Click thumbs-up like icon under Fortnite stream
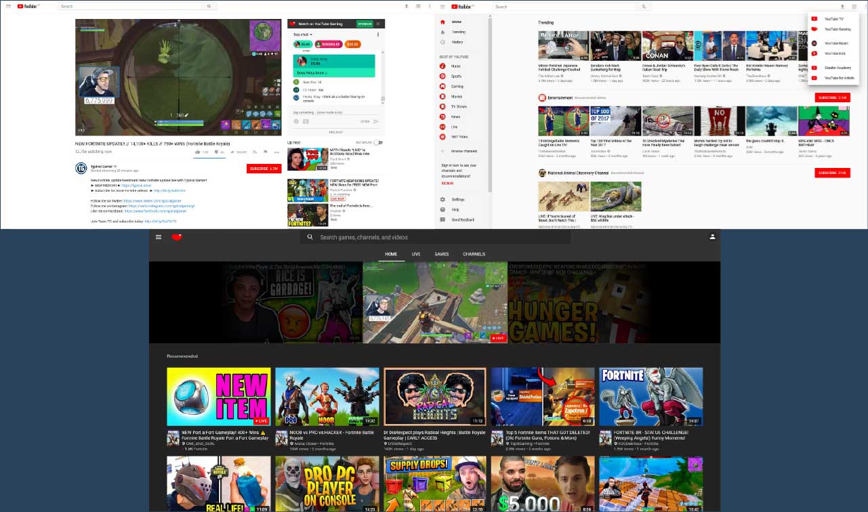 pyautogui.click(x=198, y=152)
